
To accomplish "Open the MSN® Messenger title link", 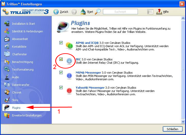I will point(88,73).
